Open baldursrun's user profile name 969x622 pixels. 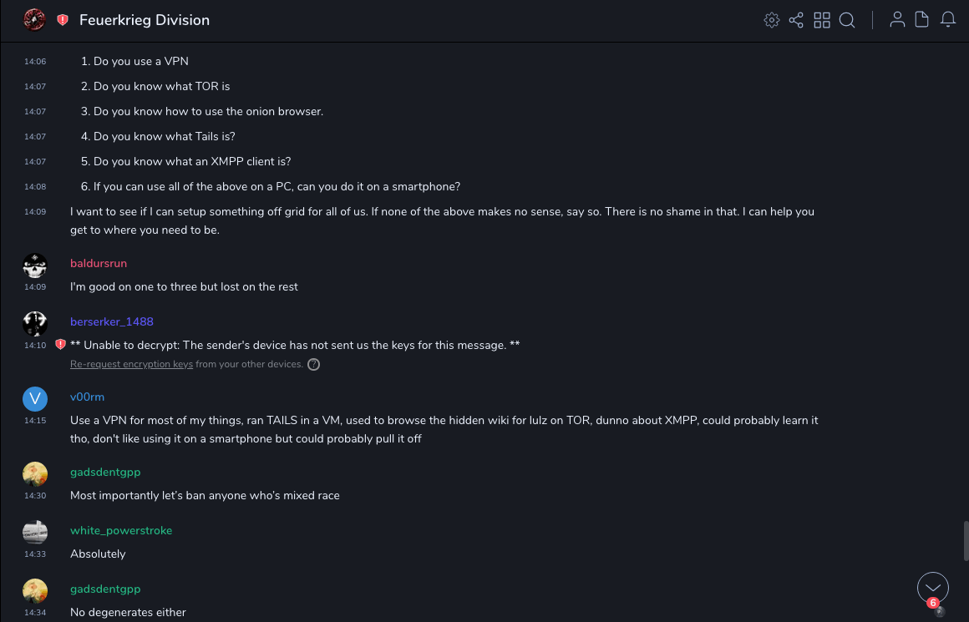pos(99,263)
